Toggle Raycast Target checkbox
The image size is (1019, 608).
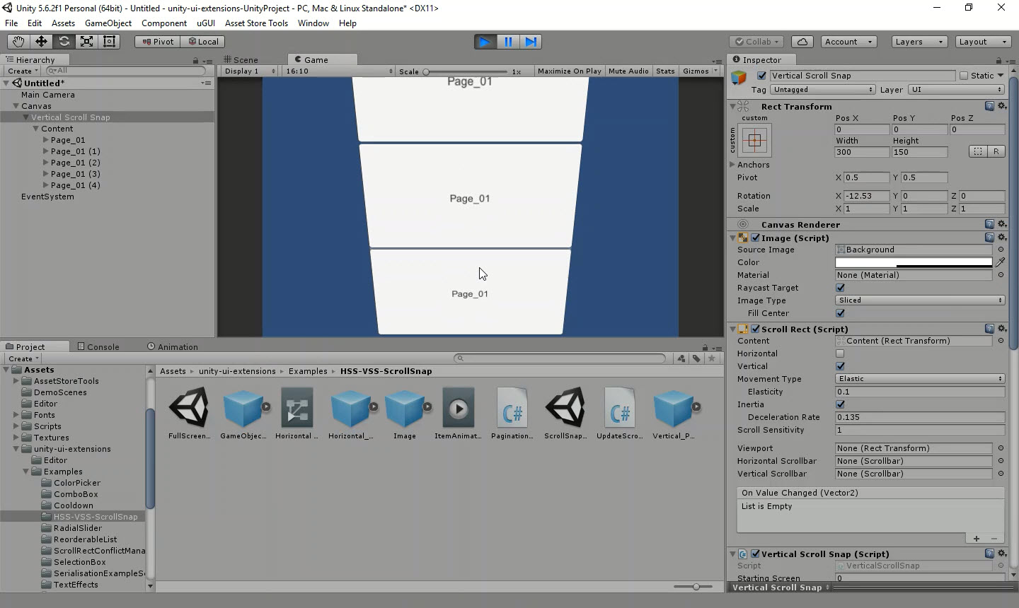tap(840, 288)
